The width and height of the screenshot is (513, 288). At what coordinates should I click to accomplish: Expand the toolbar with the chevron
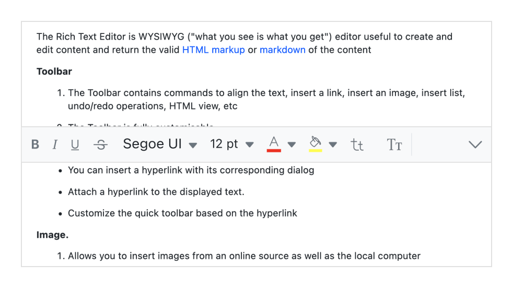point(475,145)
